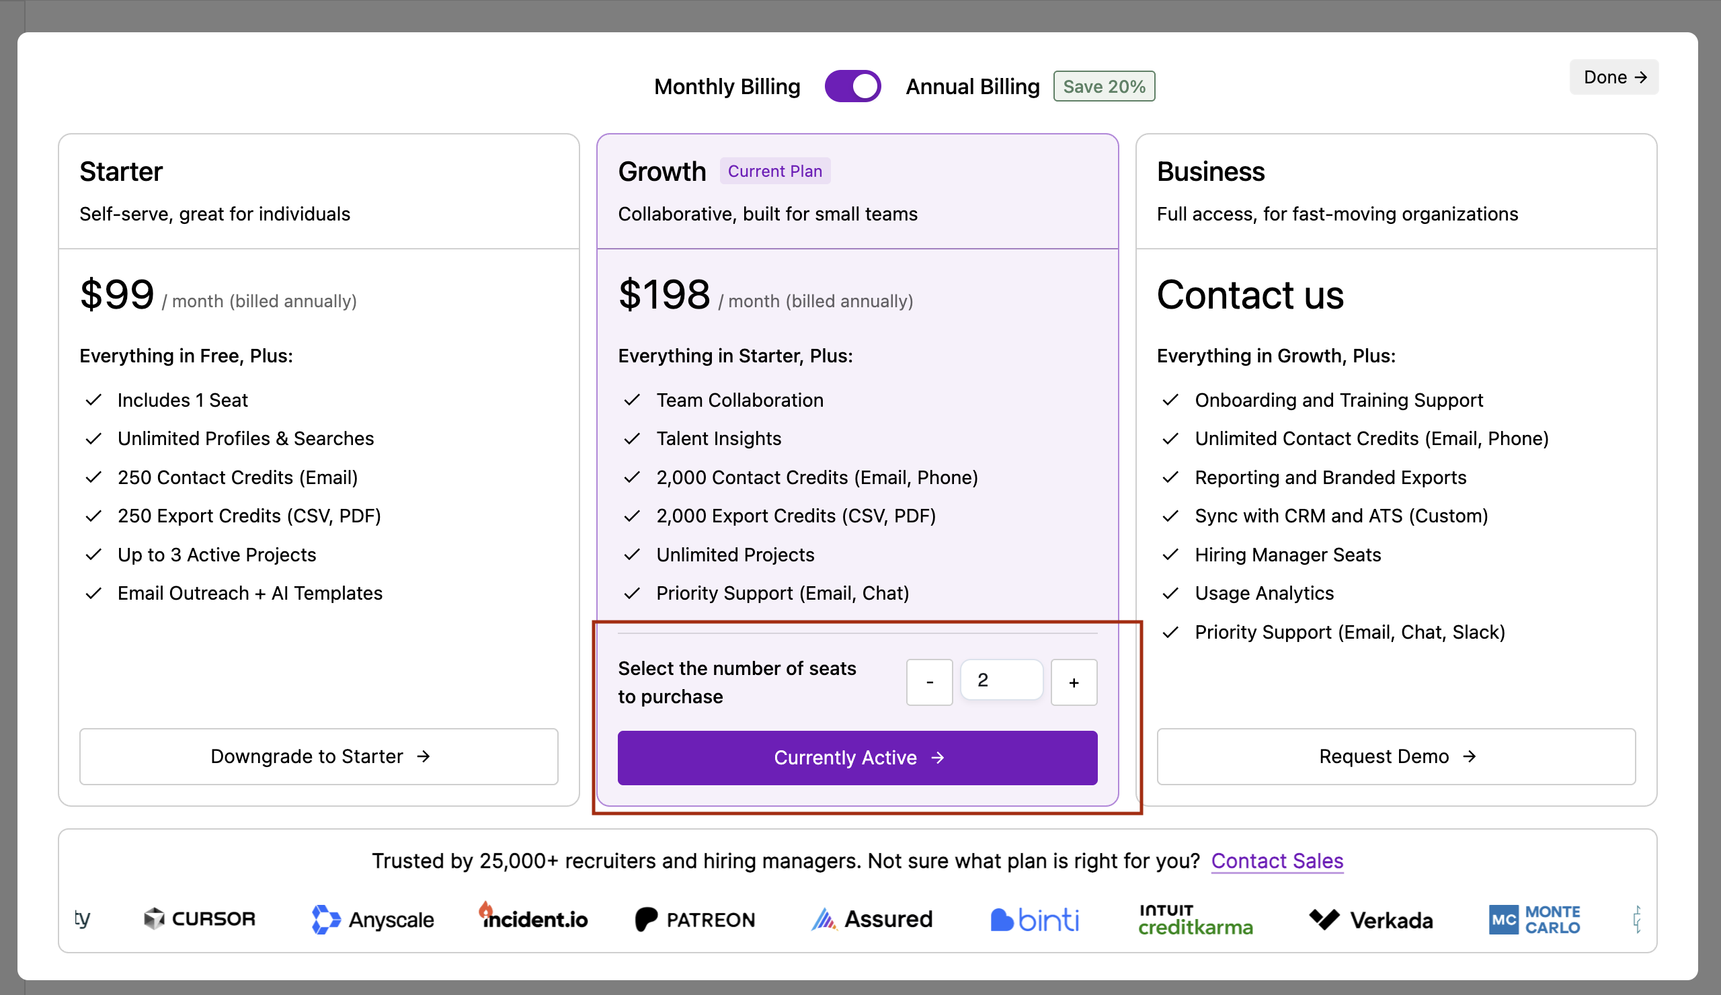Click Downgrade to Starter button
This screenshot has width=1721, height=995.
tap(319, 756)
